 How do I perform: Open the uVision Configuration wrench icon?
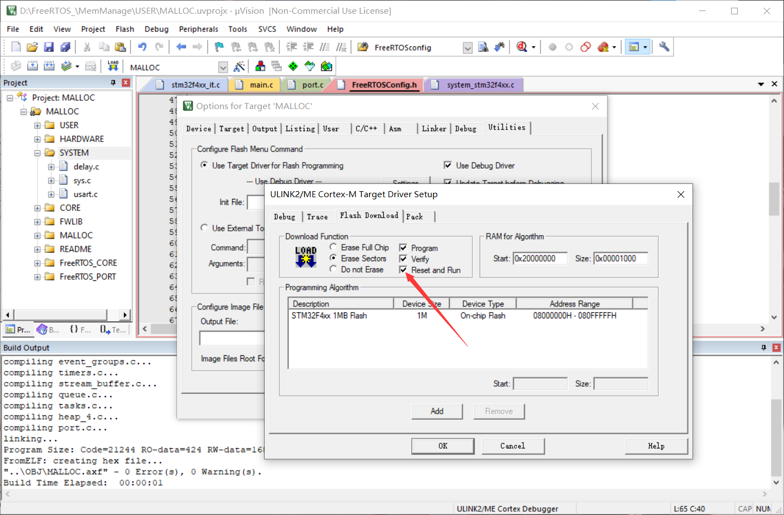pos(665,47)
